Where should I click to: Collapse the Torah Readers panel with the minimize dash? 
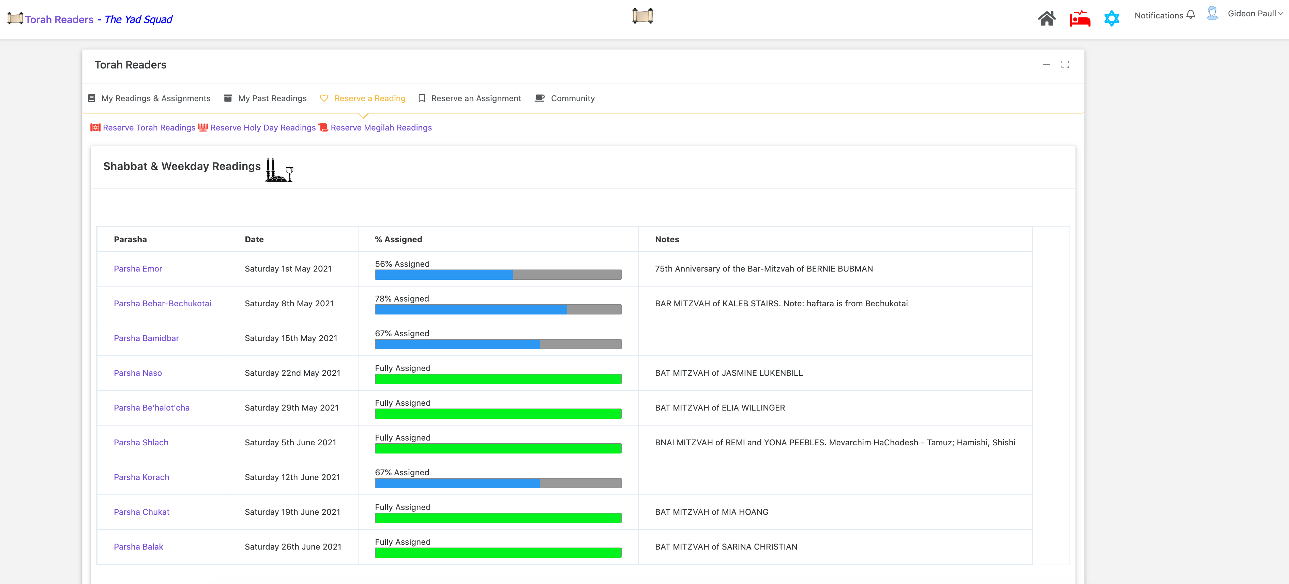1046,64
